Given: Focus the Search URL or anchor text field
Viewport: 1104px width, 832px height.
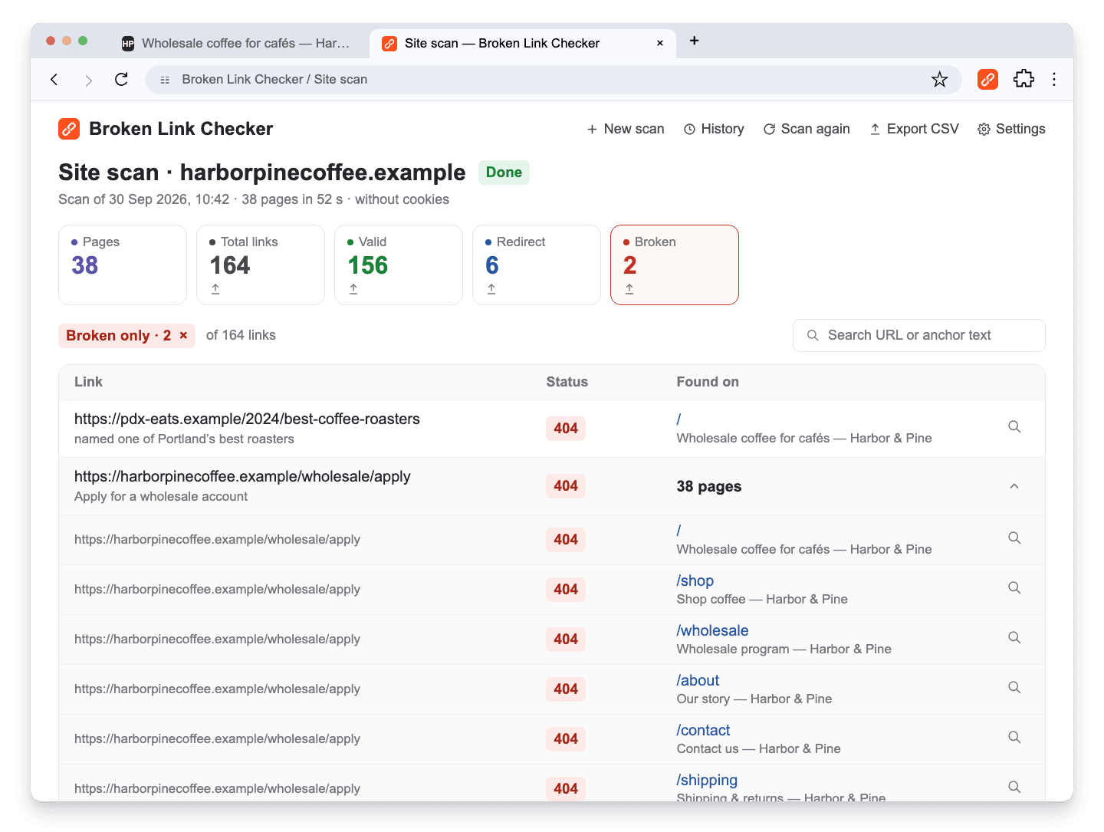Looking at the screenshot, I should coord(918,336).
